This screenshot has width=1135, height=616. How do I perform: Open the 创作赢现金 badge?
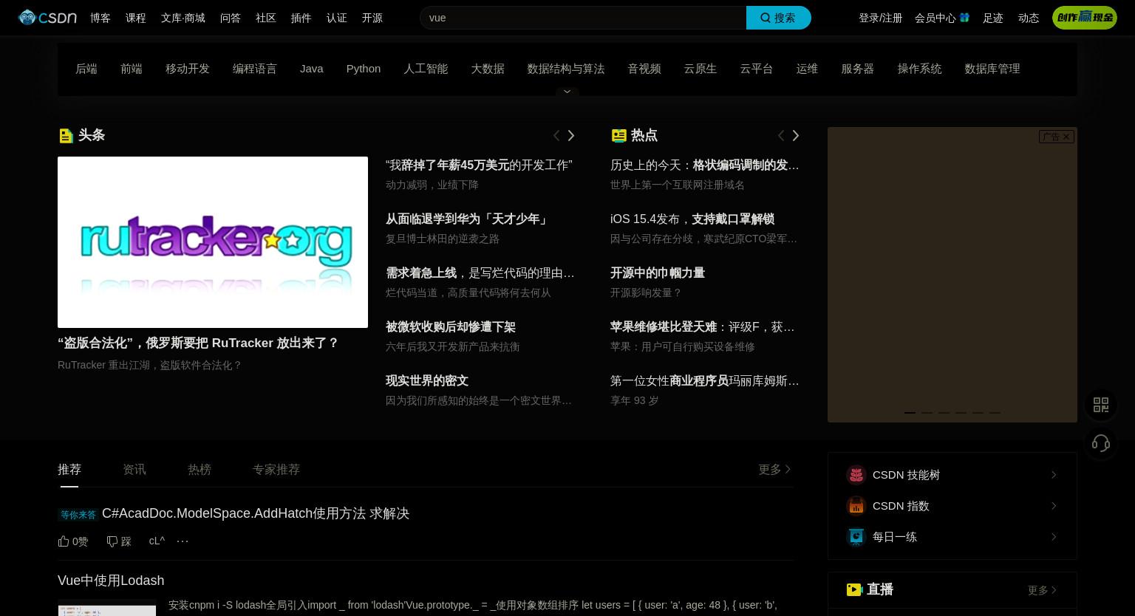[1084, 18]
